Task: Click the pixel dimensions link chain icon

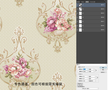Action: click(96, 70)
